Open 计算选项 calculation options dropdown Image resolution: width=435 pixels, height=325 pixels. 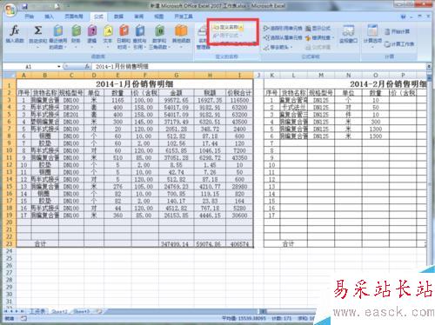372,36
